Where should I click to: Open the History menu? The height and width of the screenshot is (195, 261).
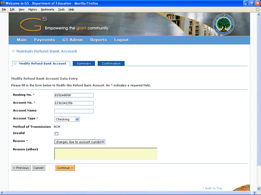(33, 10)
